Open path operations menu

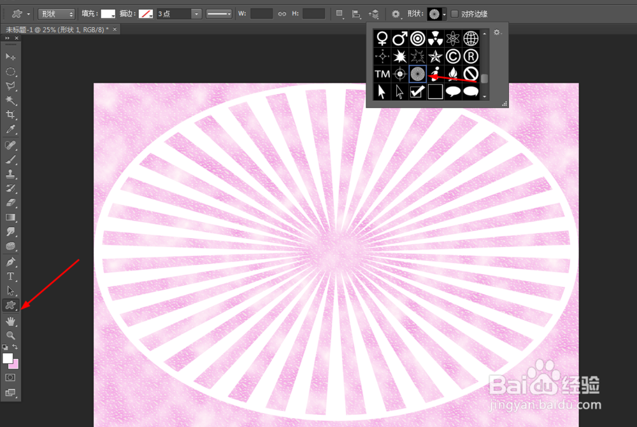(x=340, y=14)
